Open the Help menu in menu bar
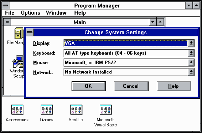 coord(80,13)
